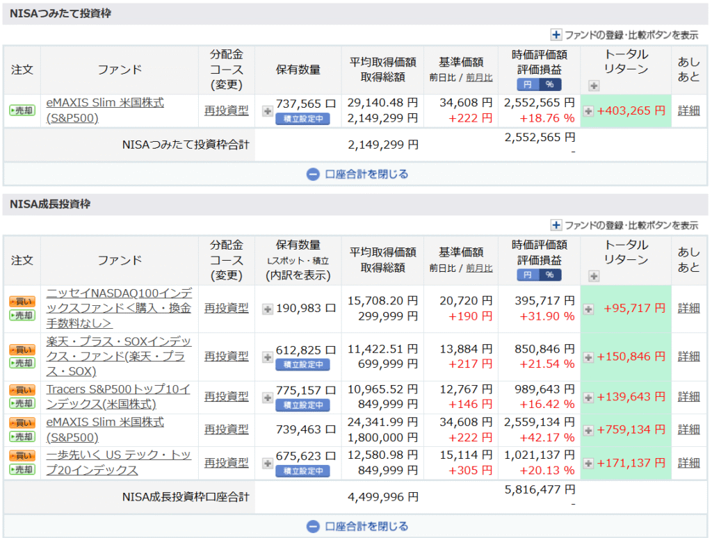Click 買い button for Tracers S&P500トップ10

(x=22, y=390)
